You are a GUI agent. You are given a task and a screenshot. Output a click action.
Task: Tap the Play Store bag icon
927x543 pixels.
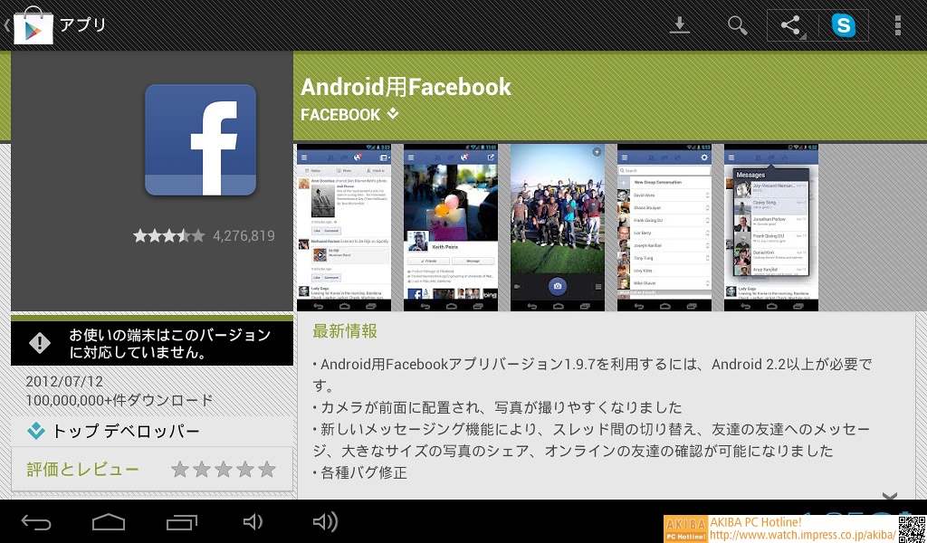(33, 24)
